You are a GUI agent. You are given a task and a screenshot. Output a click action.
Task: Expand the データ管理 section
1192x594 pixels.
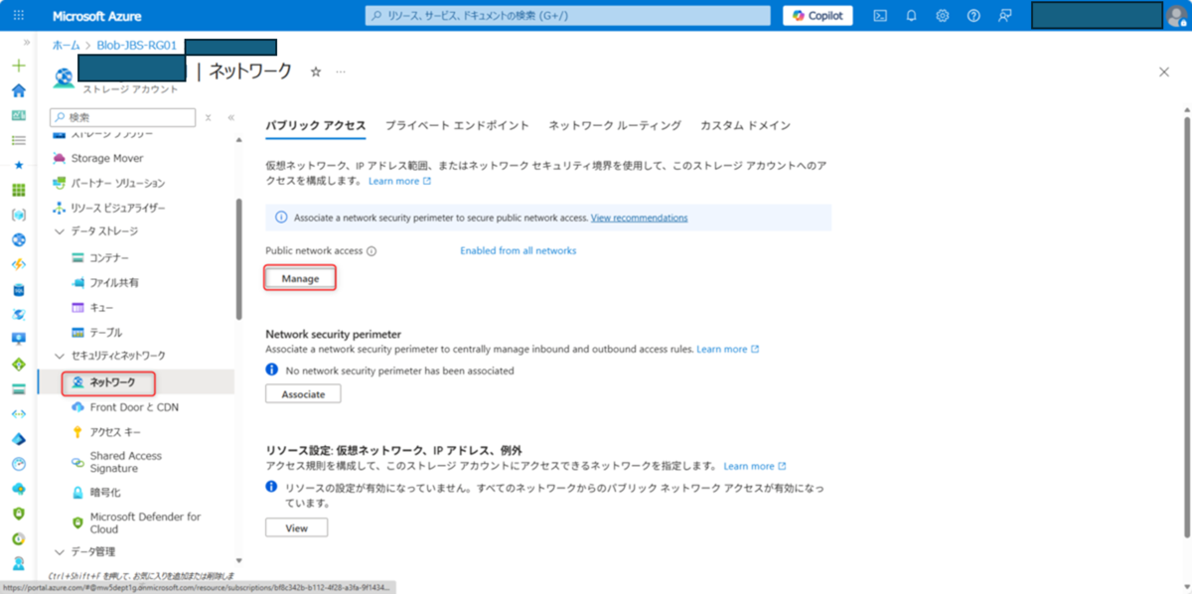[x=60, y=551]
